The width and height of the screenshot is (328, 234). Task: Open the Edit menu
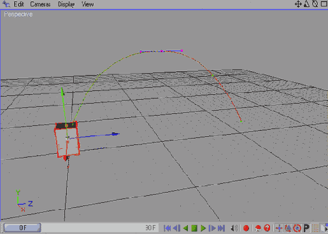(18, 4)
